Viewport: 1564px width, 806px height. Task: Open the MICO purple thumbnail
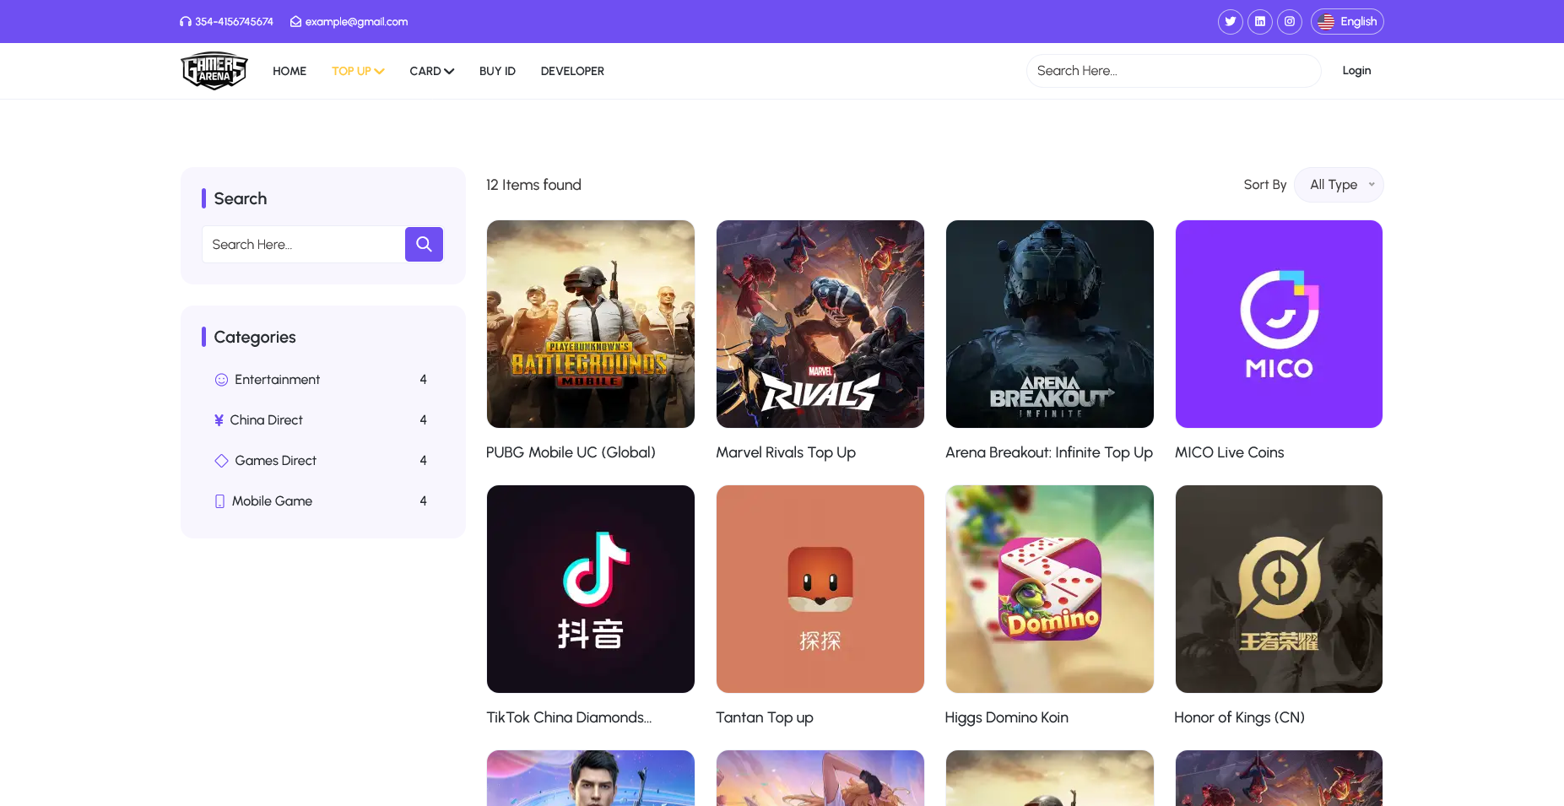(1279, 324)
